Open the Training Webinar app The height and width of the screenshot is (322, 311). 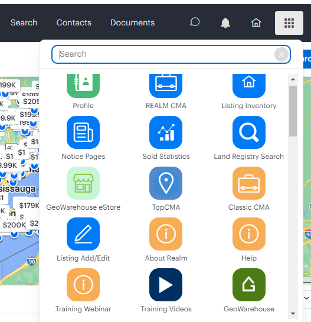point(83,285)
